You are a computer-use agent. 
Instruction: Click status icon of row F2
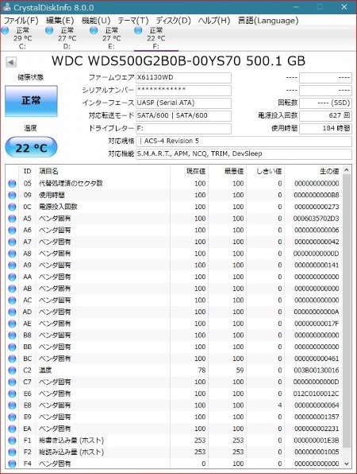pyautogui.click(x=12, y=453)
